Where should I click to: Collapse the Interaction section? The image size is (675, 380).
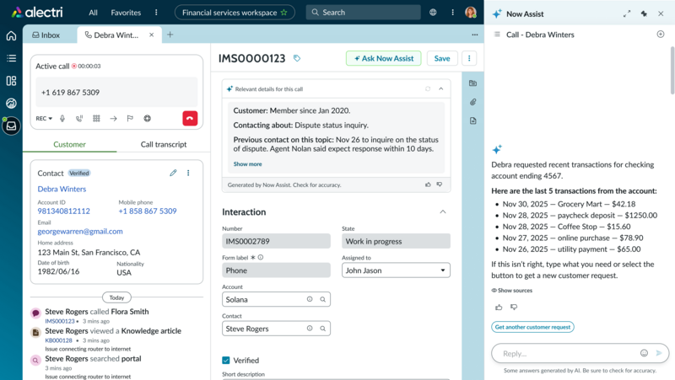(x=442, y=211)
